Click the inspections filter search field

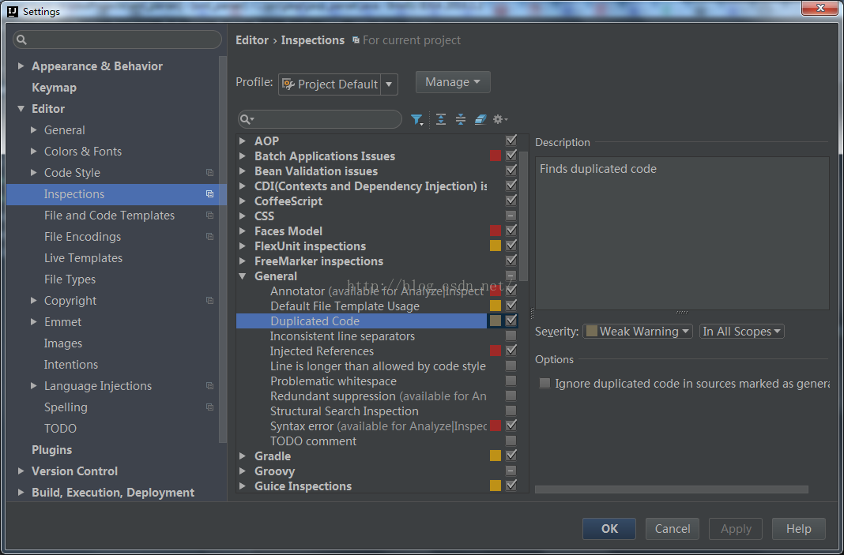[320, 119]
